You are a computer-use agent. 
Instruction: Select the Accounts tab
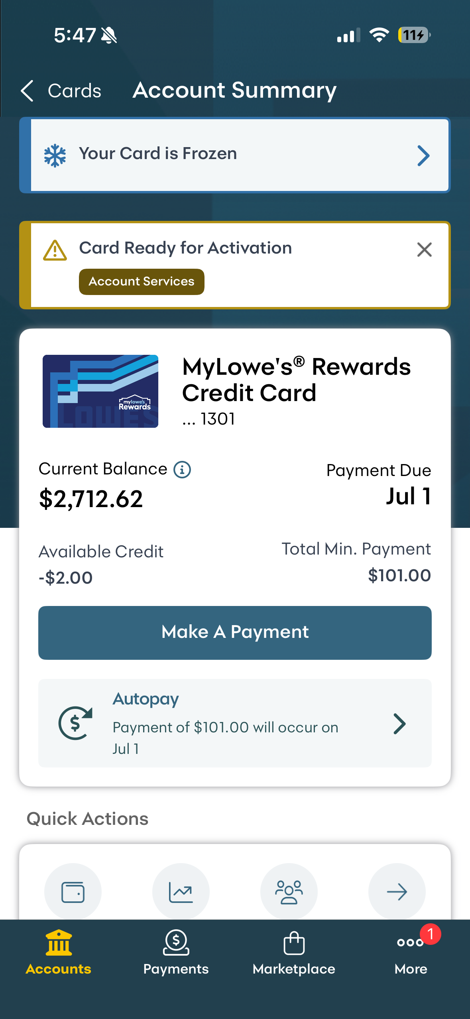59,952
